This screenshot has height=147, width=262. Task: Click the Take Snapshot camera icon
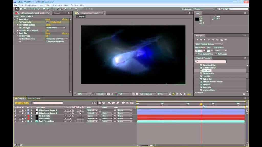coord(108,94)
